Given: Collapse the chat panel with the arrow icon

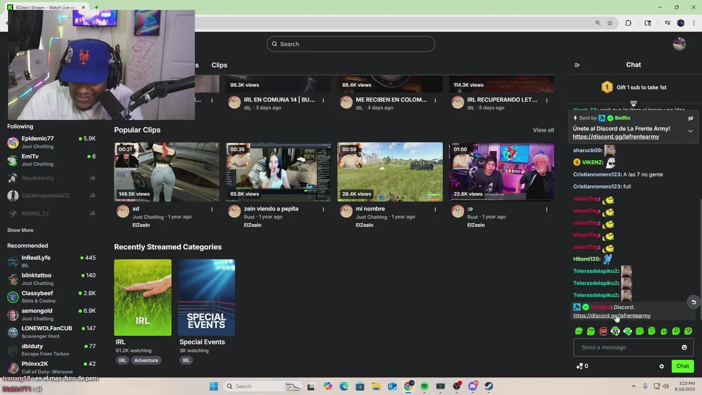Looking at the screenshot, I should pyautogui.click(x=576, y=65).
